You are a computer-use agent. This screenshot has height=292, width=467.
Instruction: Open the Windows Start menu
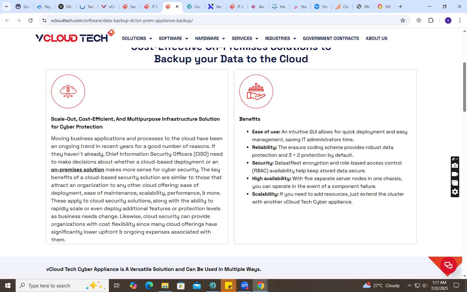[x=8, y=286]
